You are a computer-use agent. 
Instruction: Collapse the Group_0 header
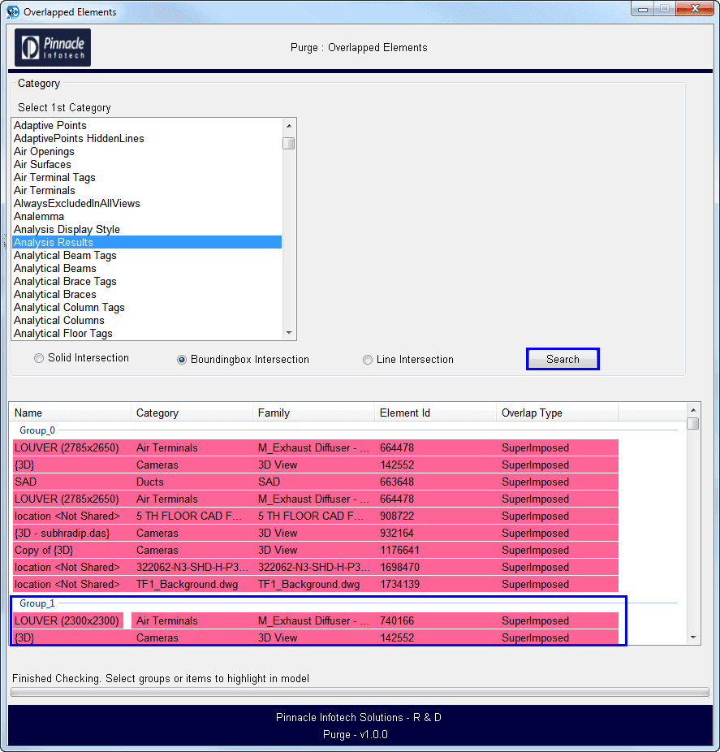coord(37,430)
